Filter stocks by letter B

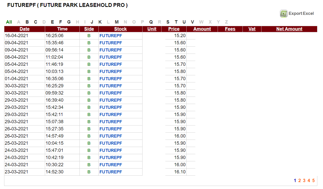click(x=27, y=22)
